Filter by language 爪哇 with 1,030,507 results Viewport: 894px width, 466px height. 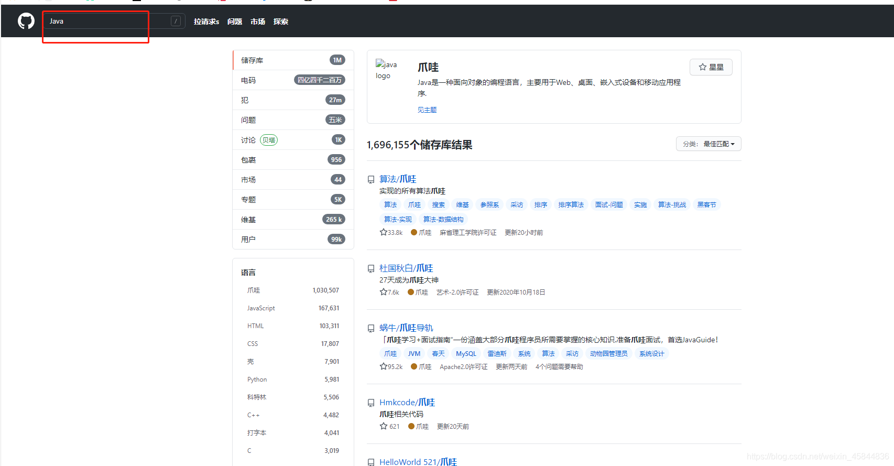pyautogui.click(x=293, y=290)
